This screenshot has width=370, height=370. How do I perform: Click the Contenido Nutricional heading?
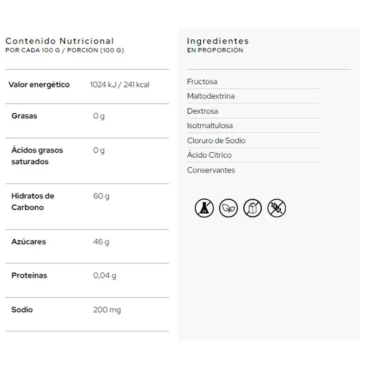59,41
